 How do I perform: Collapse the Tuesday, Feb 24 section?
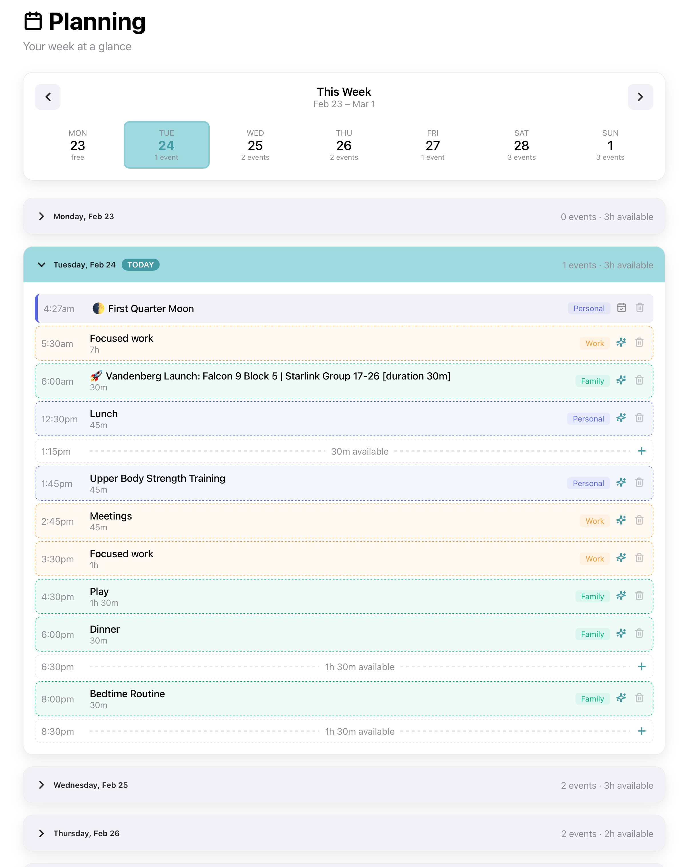pyautogui.click(x=42, y=265)
